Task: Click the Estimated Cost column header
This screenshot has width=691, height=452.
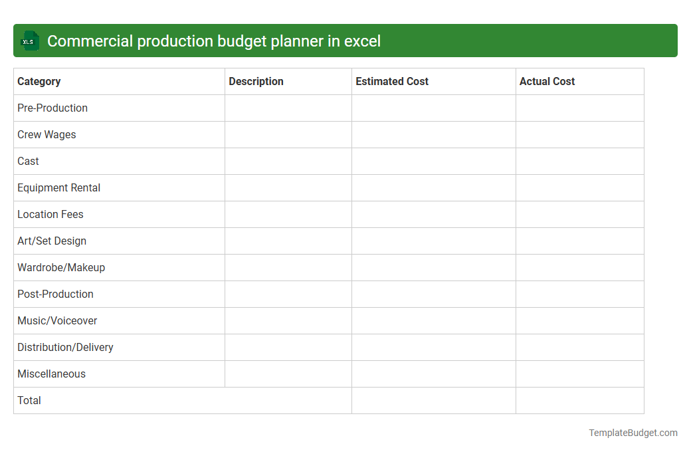Action: click(x=392, y=81)
